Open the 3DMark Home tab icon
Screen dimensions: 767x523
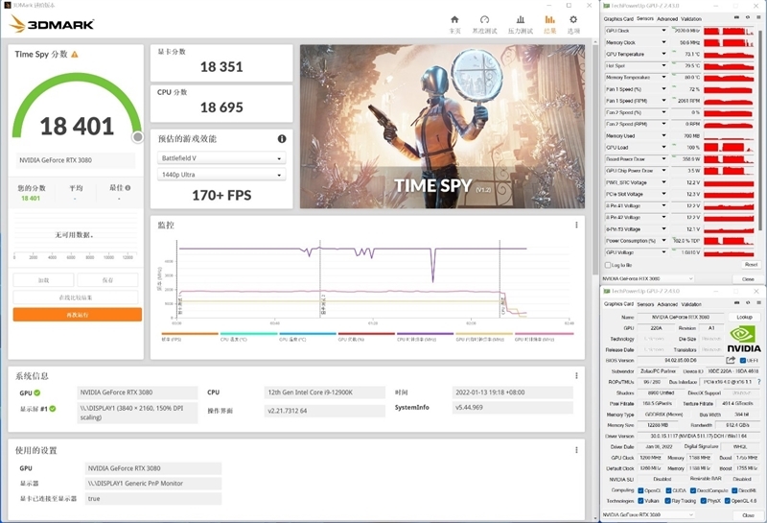click(454, 19)
